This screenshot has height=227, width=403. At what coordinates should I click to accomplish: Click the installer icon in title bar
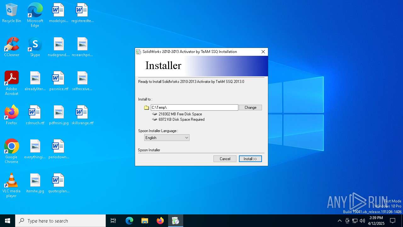tap(139, 52)
